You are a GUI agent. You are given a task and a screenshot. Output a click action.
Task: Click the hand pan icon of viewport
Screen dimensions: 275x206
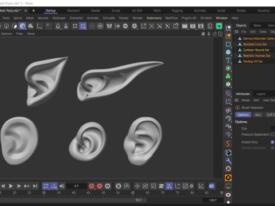coord(203,34)
